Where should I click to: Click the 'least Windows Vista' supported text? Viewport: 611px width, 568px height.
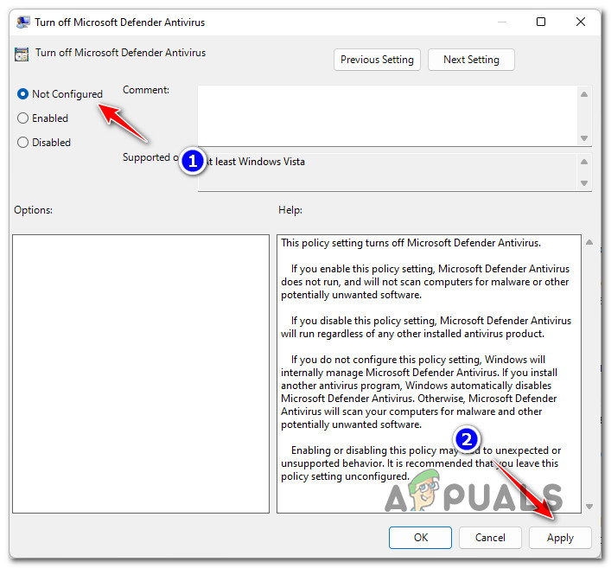pyautogui.click(x=260, y=162)
